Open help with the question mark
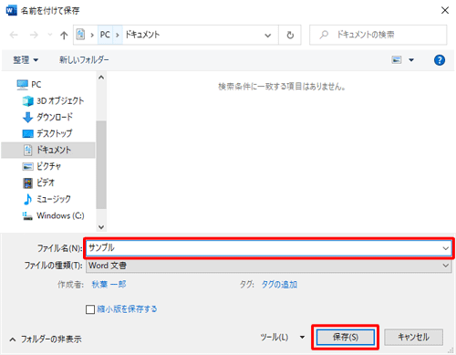 coord(440,60)
